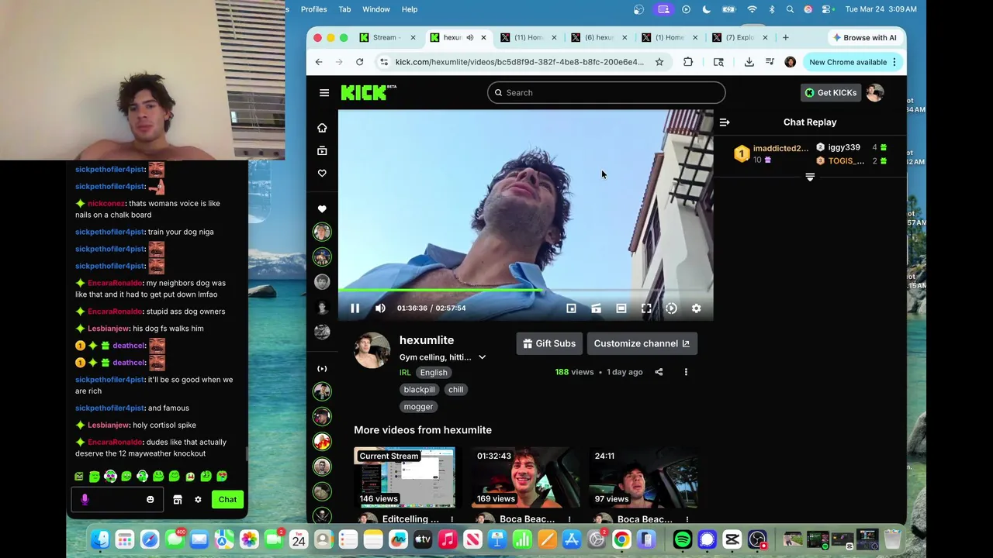Image resolution: width=993 pixels, height=558 pixels.
Task: Open the video three-dot options menu
Action: click(686, 372)
